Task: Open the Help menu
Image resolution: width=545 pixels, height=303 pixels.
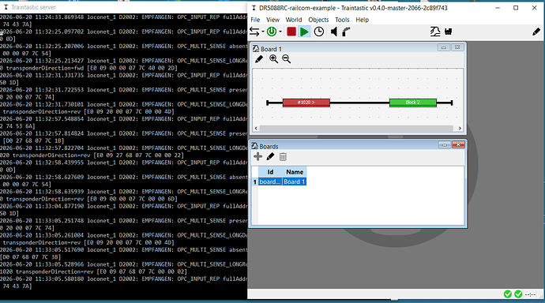Action: point(362,20)
